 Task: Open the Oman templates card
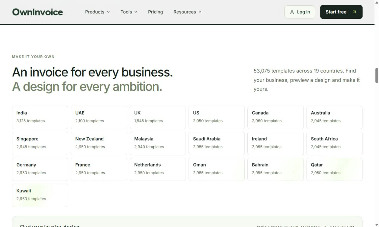pyautogui.click(x=217, y=169)
